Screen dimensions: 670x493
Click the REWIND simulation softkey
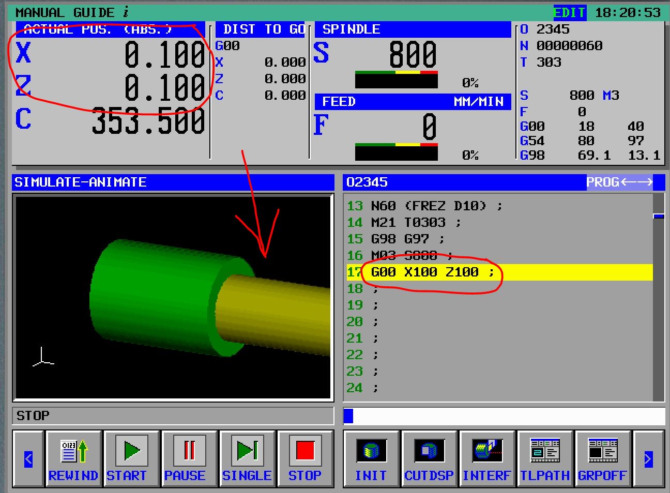(x=73, y=457)
